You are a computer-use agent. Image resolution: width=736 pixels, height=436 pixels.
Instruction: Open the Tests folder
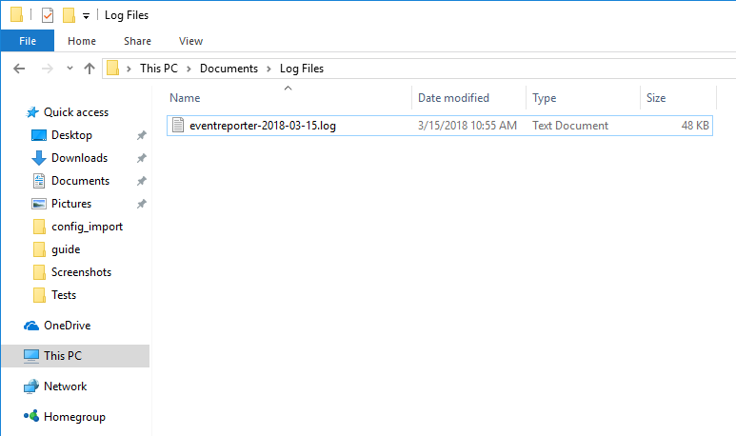[64, 295]
